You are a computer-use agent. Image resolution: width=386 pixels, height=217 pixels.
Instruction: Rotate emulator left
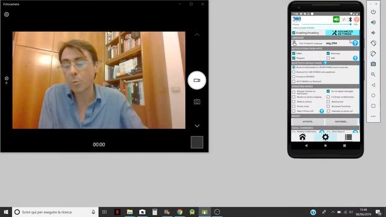(x=373, y=43)
